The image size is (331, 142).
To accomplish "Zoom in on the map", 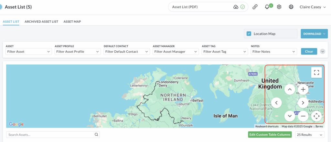I will pos(303,89).
